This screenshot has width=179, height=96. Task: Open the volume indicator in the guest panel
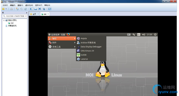(x=144, y=35)
